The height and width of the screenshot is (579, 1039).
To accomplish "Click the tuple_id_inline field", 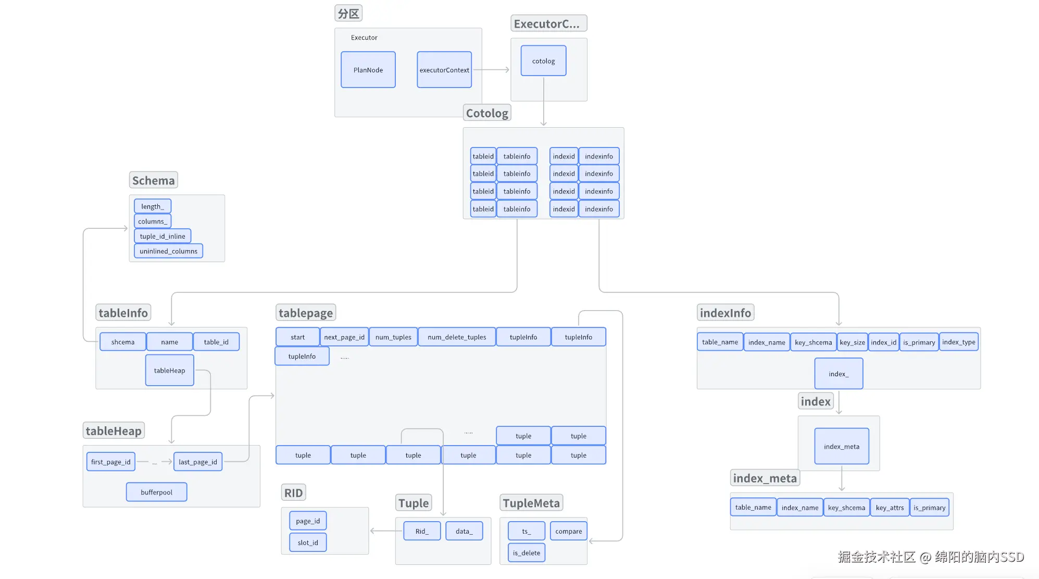I will (162, 236).
